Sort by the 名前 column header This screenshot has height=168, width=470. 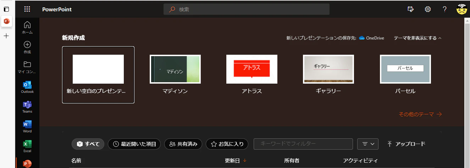[76, 161]
